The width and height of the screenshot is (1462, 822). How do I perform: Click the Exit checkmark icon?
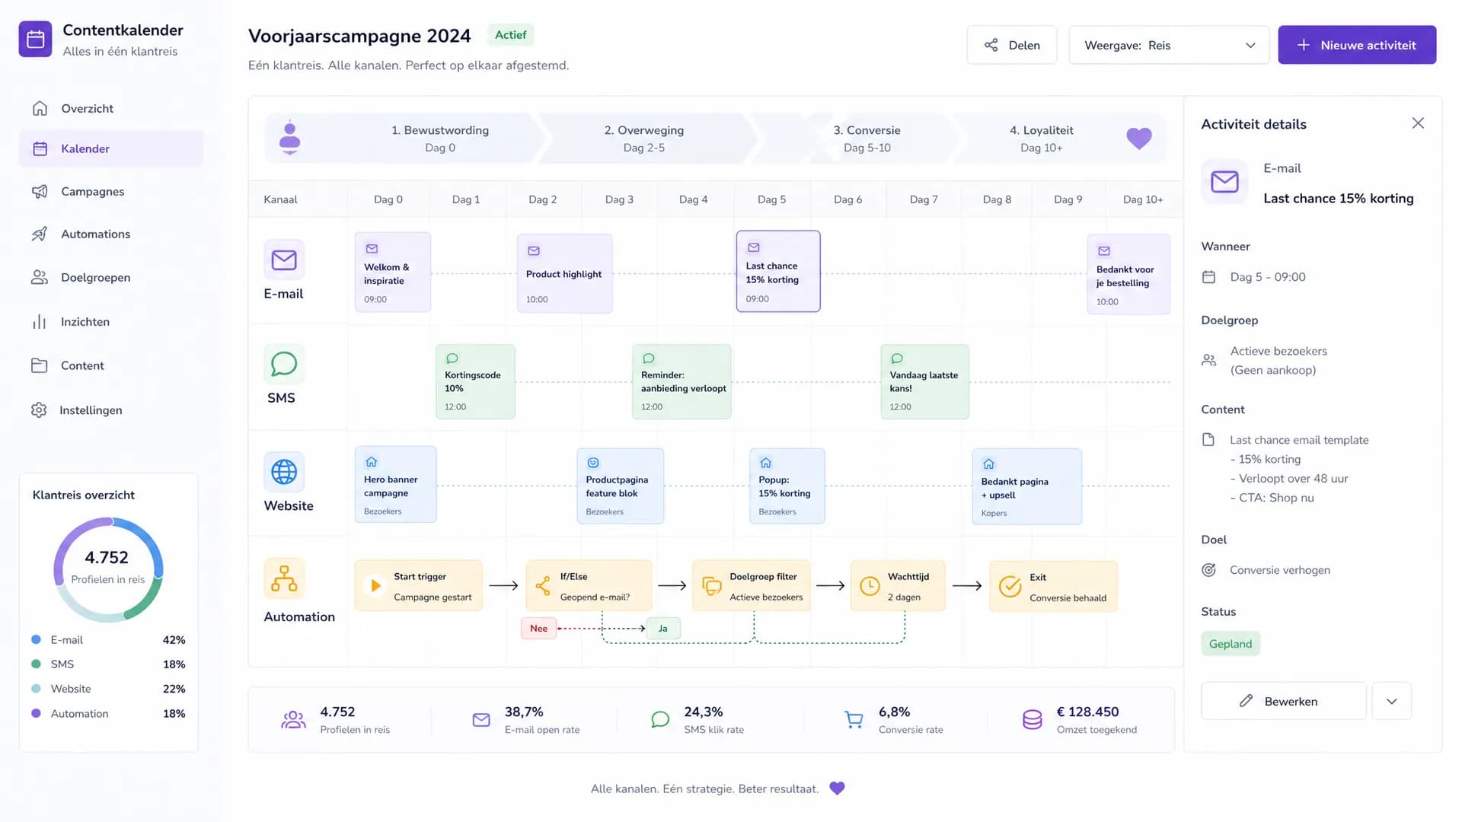coord(1010,586)
